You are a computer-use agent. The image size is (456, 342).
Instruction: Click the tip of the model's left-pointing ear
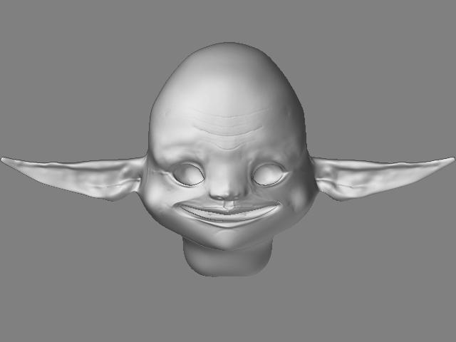pos(4,160)
